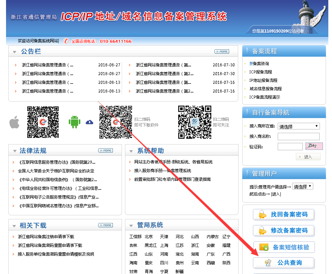Click the 接入商名称 text field
The image size is (332, 274).
(298, 136)
